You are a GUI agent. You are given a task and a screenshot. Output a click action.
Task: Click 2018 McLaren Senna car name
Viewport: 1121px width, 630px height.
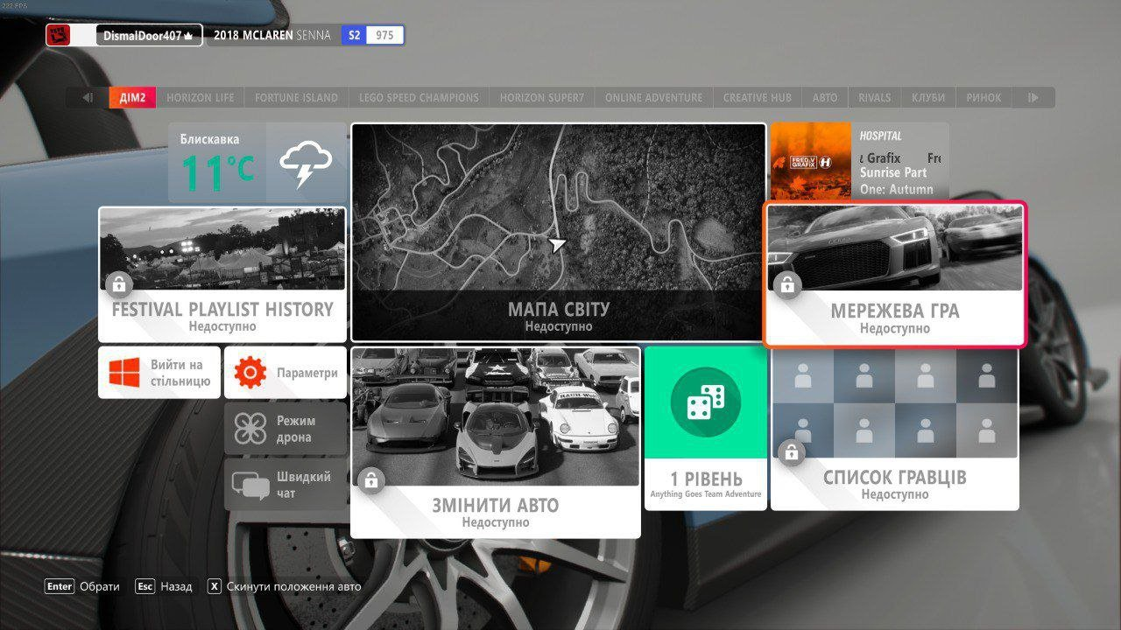[x=272, y=36]
